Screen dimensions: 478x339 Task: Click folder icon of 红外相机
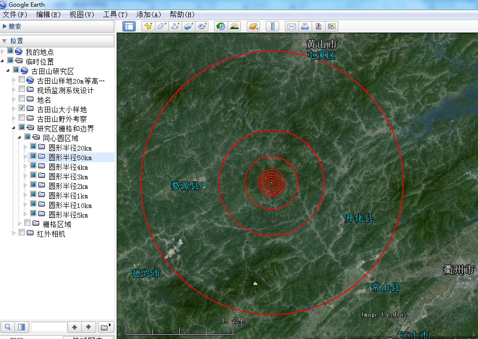coord(30,233)
